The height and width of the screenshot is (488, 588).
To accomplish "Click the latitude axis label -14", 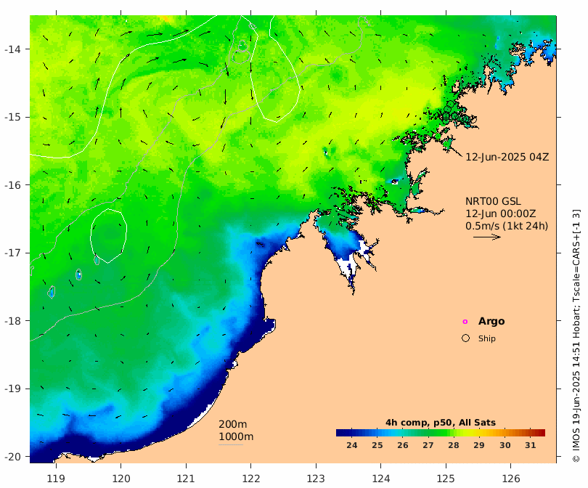I will pyautogui.click(x=12, y=49).
